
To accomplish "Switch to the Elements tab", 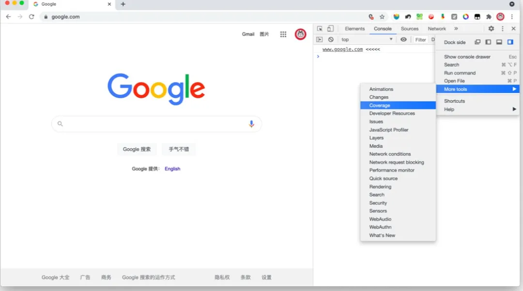I will [x=354, y=29].
